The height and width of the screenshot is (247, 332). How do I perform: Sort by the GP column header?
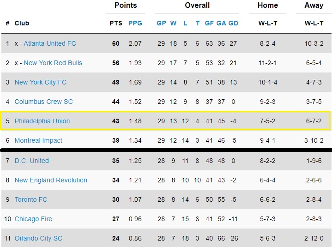(x=161, y=23)
